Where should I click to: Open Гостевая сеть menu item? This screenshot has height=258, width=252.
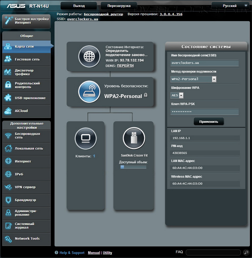click(27, 59)
